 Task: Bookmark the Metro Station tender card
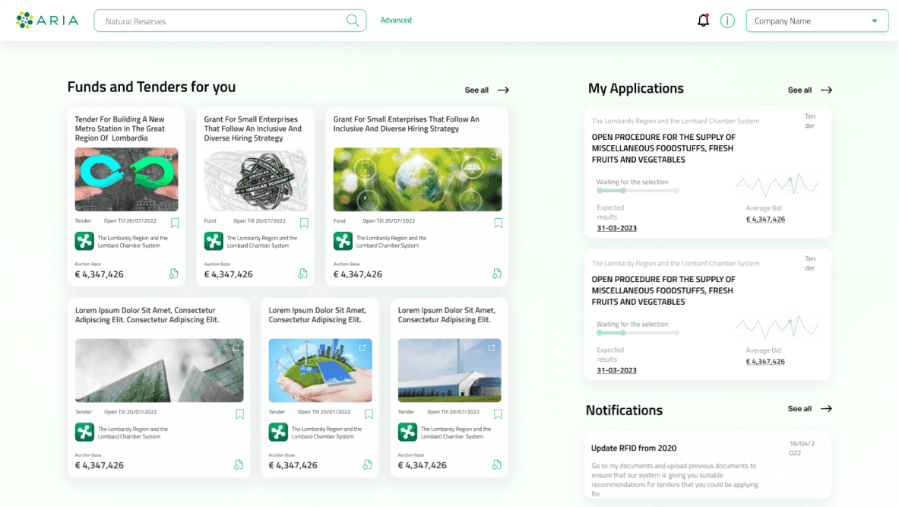(175, 223)
